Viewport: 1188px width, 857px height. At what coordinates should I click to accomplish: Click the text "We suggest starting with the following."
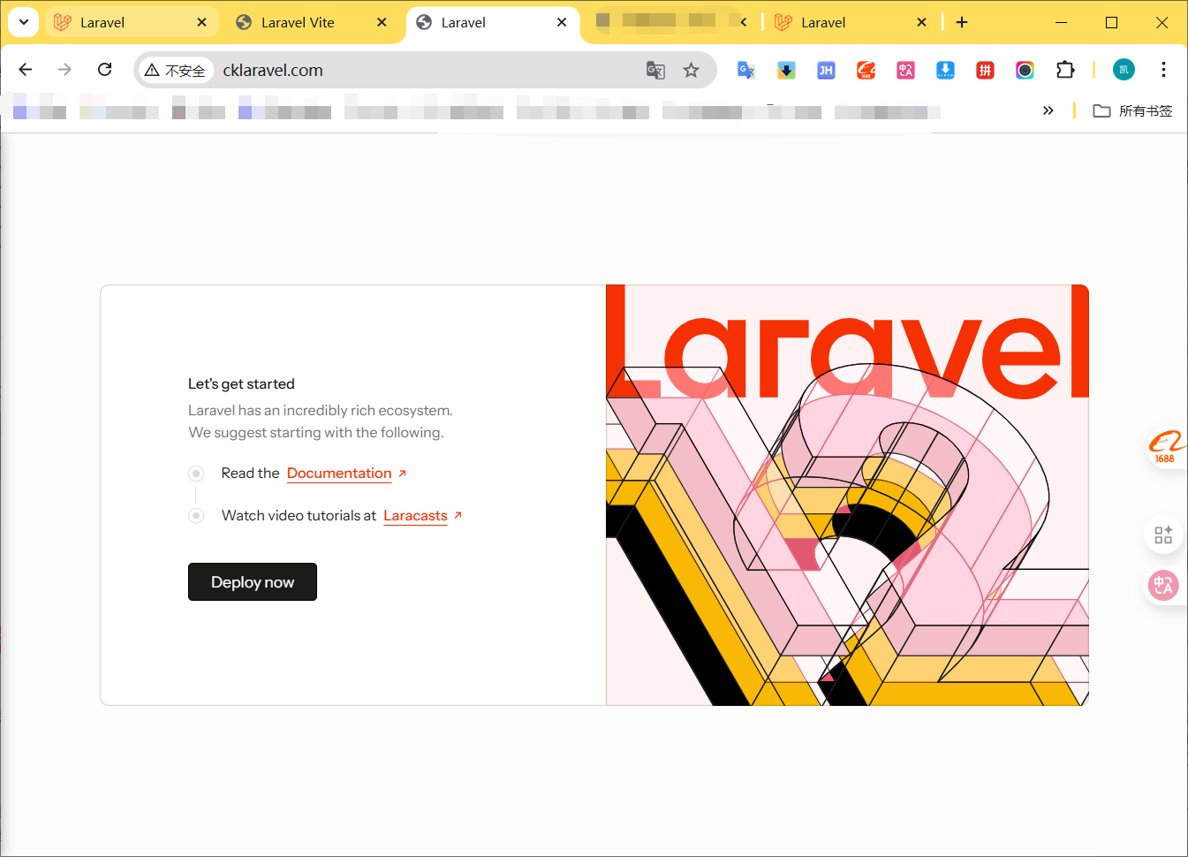click(x=316, y=432)
